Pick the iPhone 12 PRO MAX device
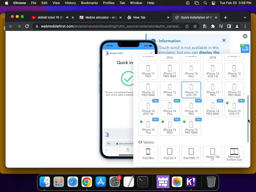The image size is (256, 192). pos(148,90)
